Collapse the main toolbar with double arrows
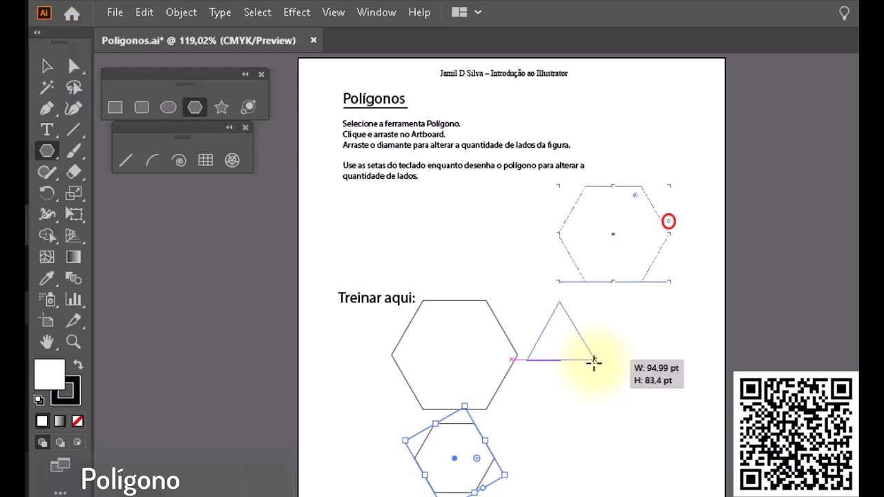Image resolution: width=884 pixels, height=497 pixels. (x=37, y=32)
